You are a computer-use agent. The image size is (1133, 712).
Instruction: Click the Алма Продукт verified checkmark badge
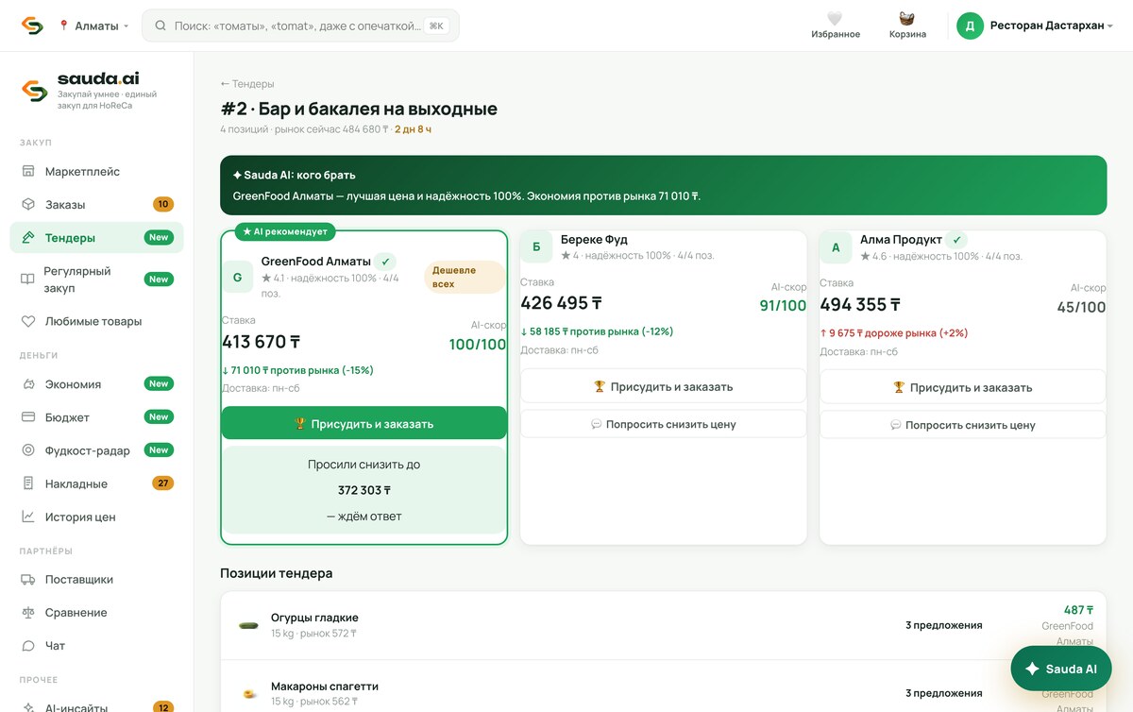956,240
